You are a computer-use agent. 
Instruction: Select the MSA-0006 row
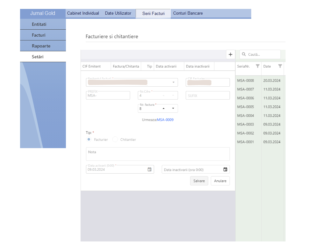tap(260, 98)
